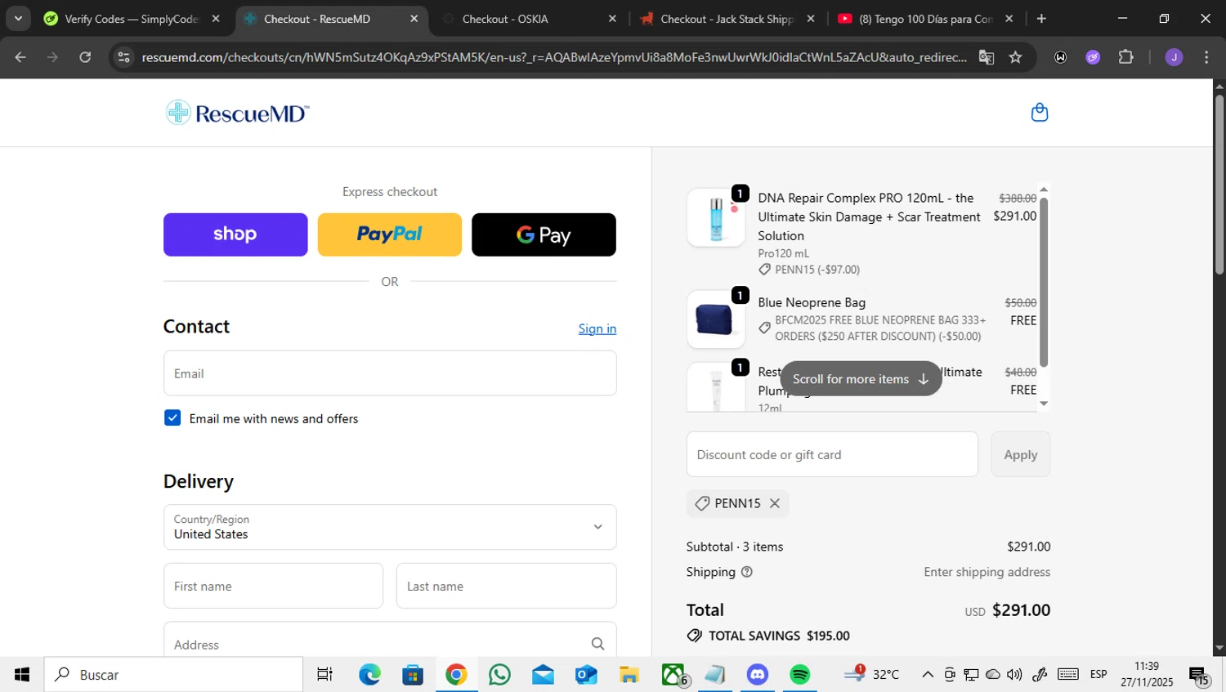Click the Discount code or gift card field
The image size is (1226, 692).
pos(832,454)
